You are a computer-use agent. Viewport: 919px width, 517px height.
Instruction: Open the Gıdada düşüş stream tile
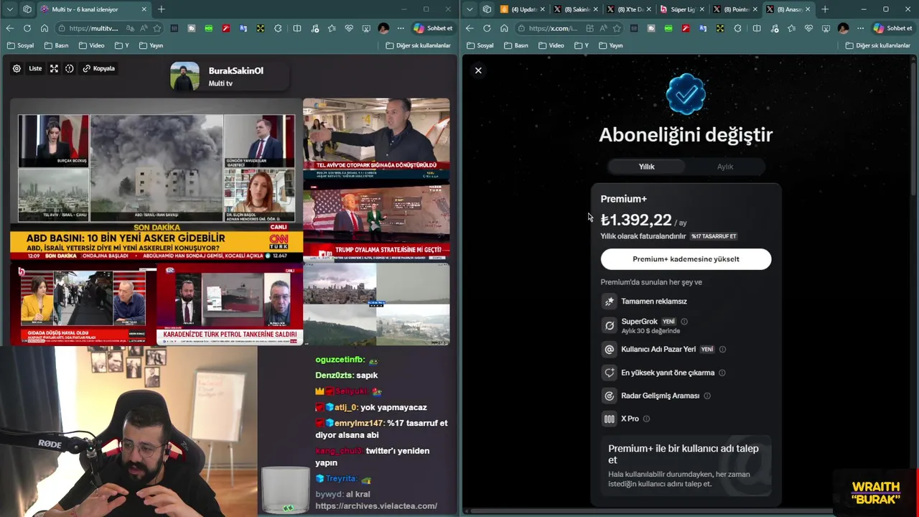tap(83, 304)
